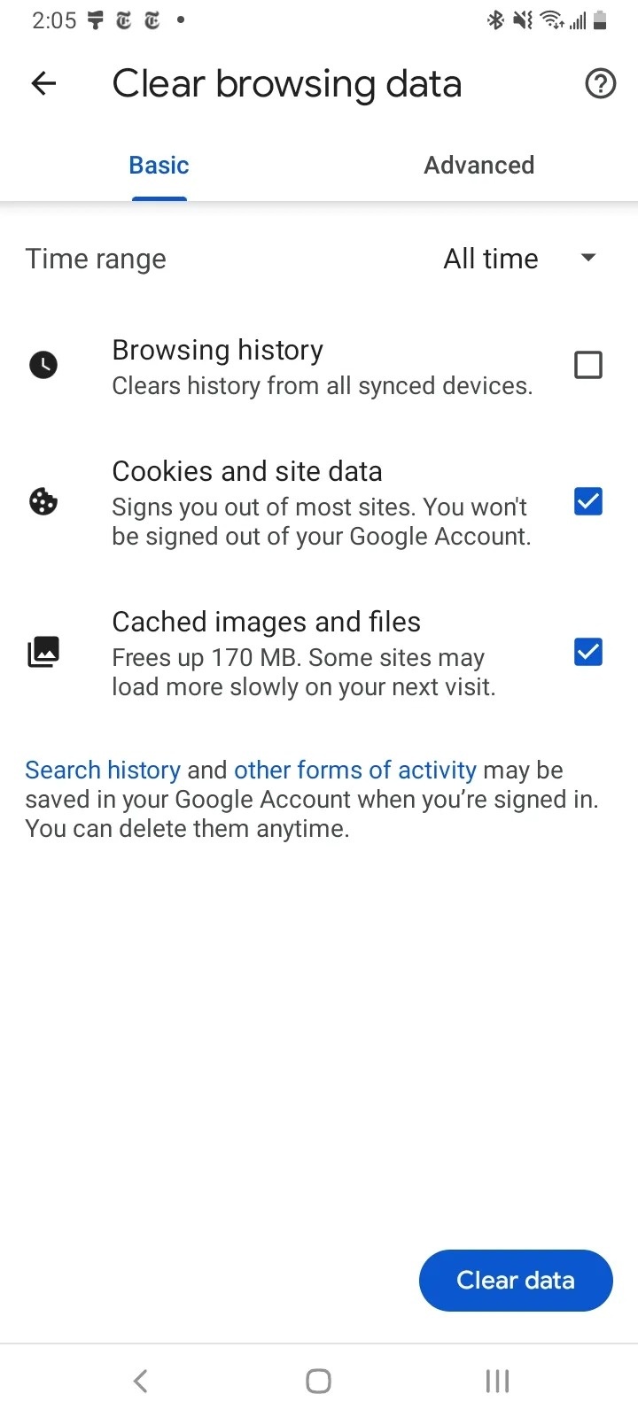The height and width of the screenshot is (1417, 638).
Task: Select the Basic tab
Action: tap(159, 165)
